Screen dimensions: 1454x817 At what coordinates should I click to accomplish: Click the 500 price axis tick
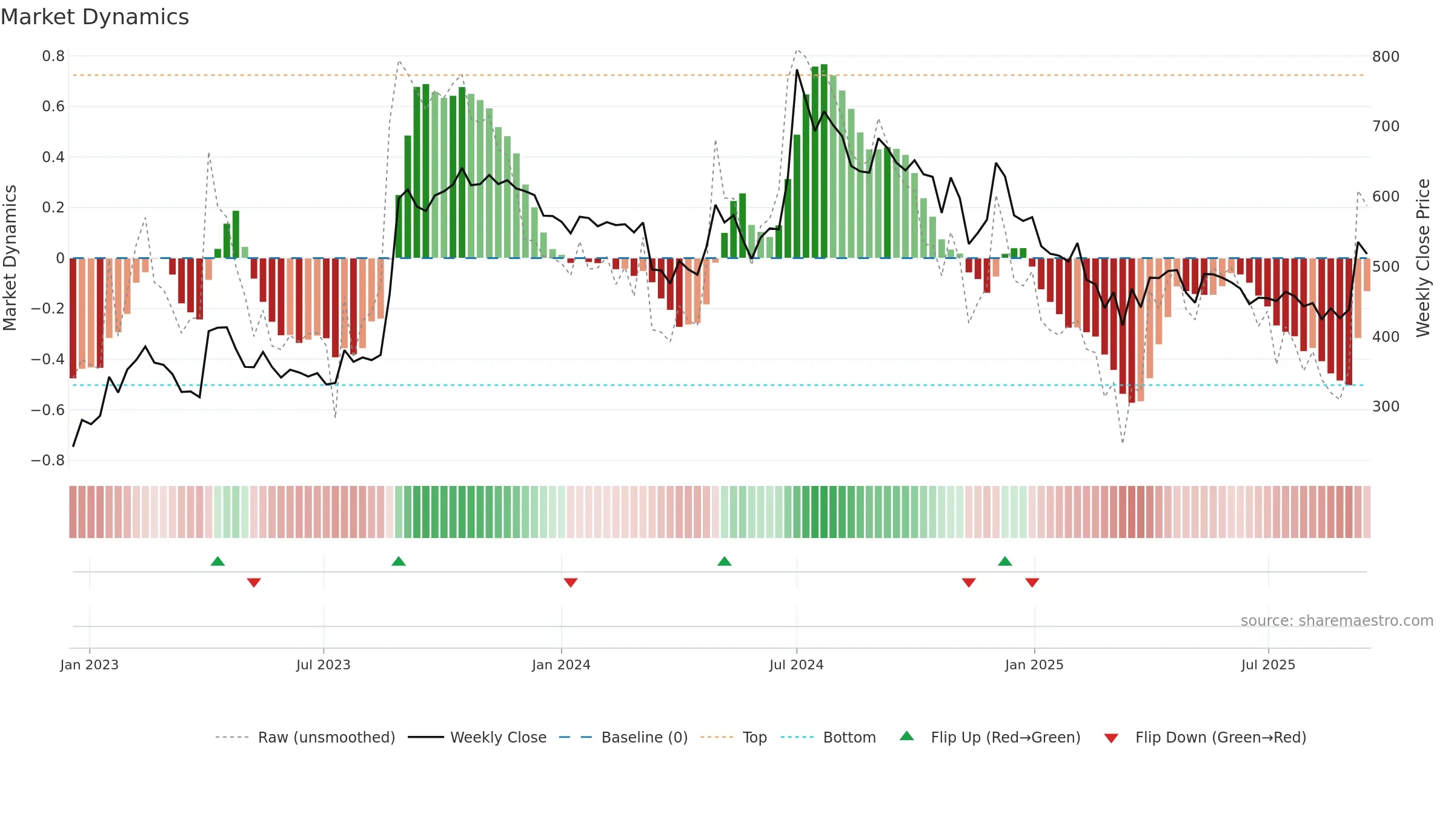point(1386,266)
